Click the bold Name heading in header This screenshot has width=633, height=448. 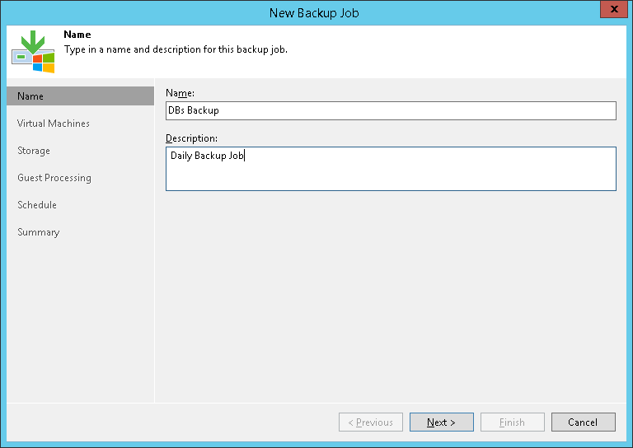77,35
